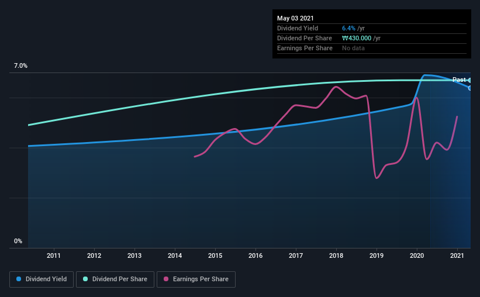Click the teal end-point marker near Past

tap(469, 81)
